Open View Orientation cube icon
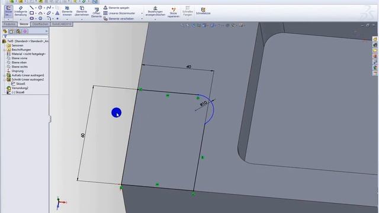The height and width of the screenshot is (213, 379). tap(204, 25)
